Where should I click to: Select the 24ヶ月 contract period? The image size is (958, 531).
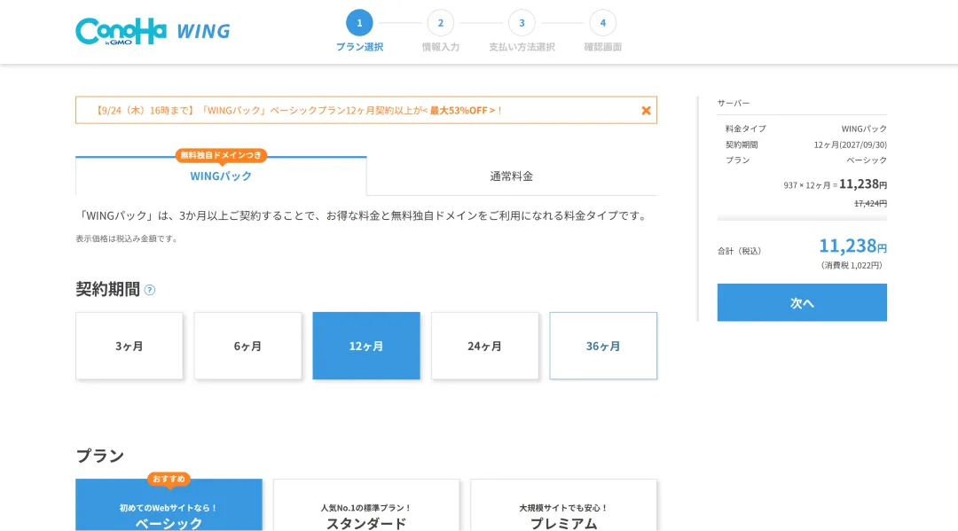point(484,346)
